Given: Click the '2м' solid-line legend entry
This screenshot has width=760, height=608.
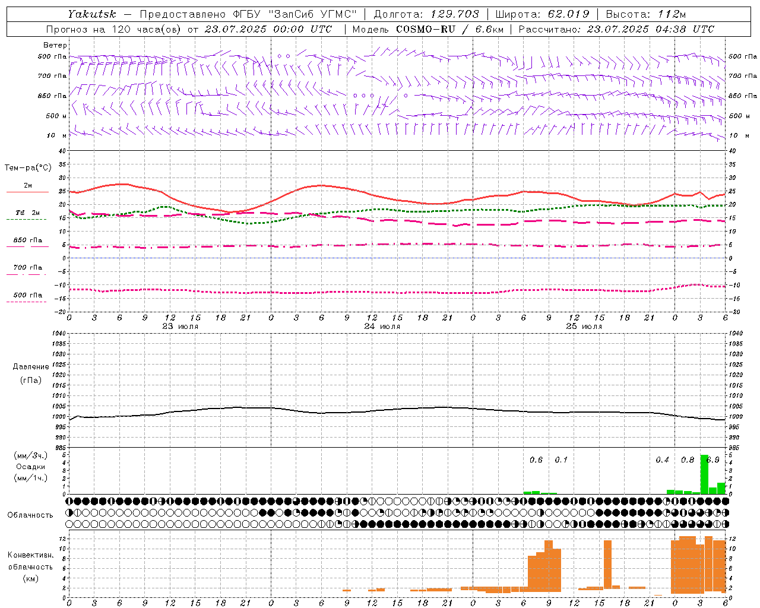Looking at the screenshot, I should [28, 185].
